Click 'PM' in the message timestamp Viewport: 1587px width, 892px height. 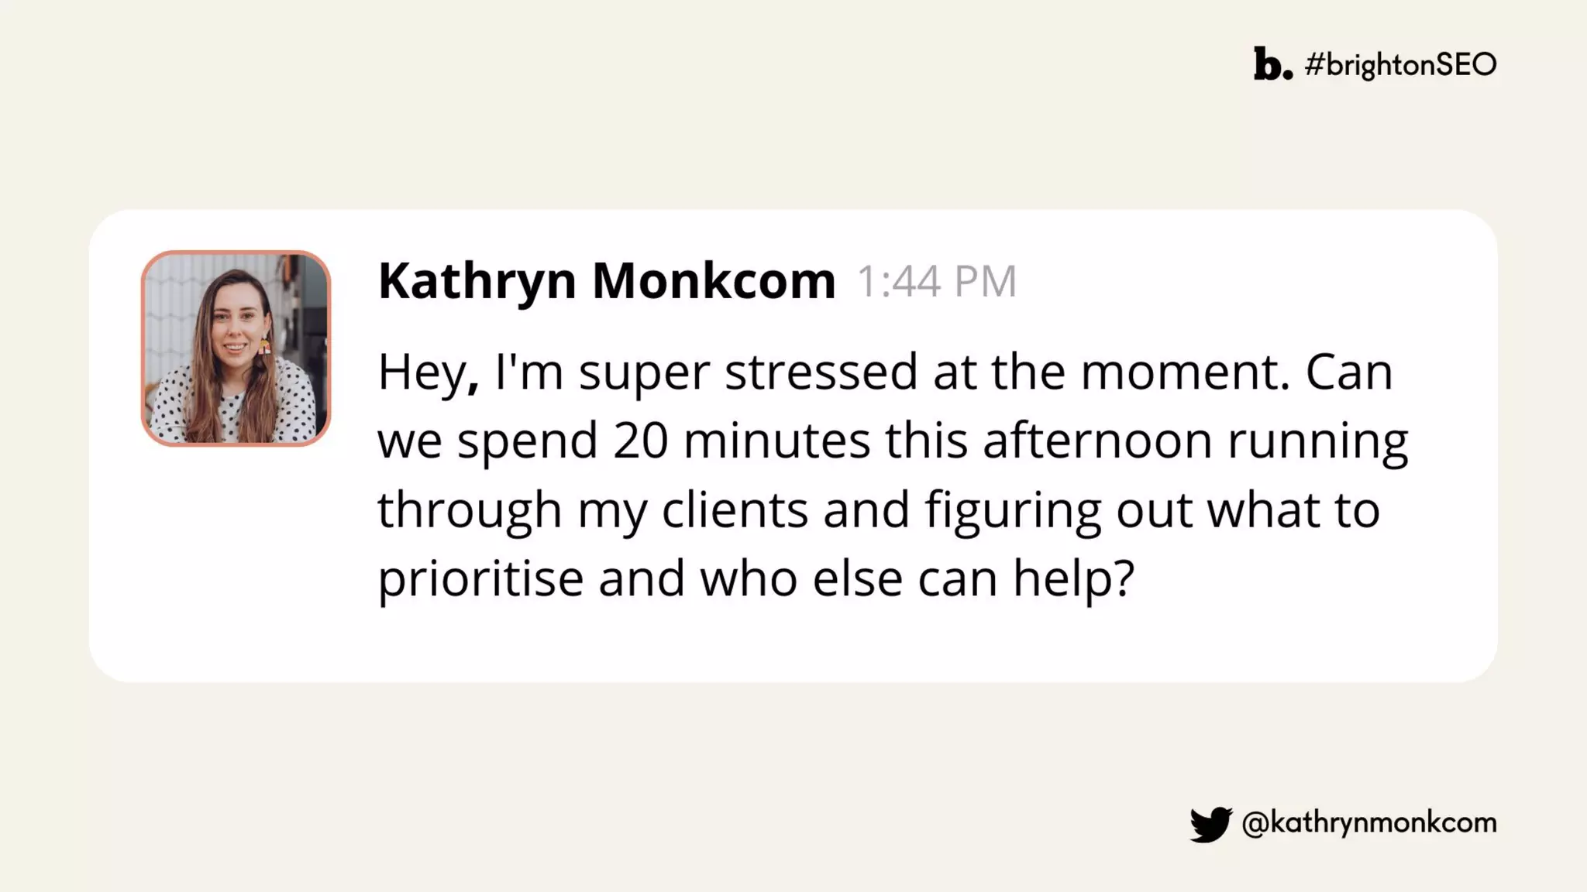(x=984, y=281)
